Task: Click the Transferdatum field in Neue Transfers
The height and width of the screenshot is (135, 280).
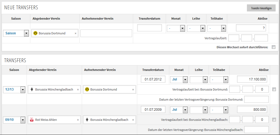Action: click(x=150, y=28)
